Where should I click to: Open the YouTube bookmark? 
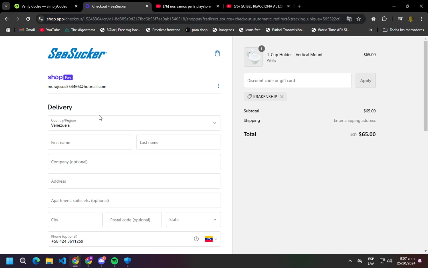[x=50, y=30]
